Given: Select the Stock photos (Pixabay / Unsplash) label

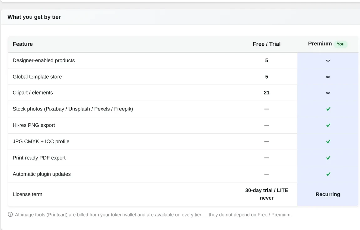Looking at the screenshot, I should [73, 109].
